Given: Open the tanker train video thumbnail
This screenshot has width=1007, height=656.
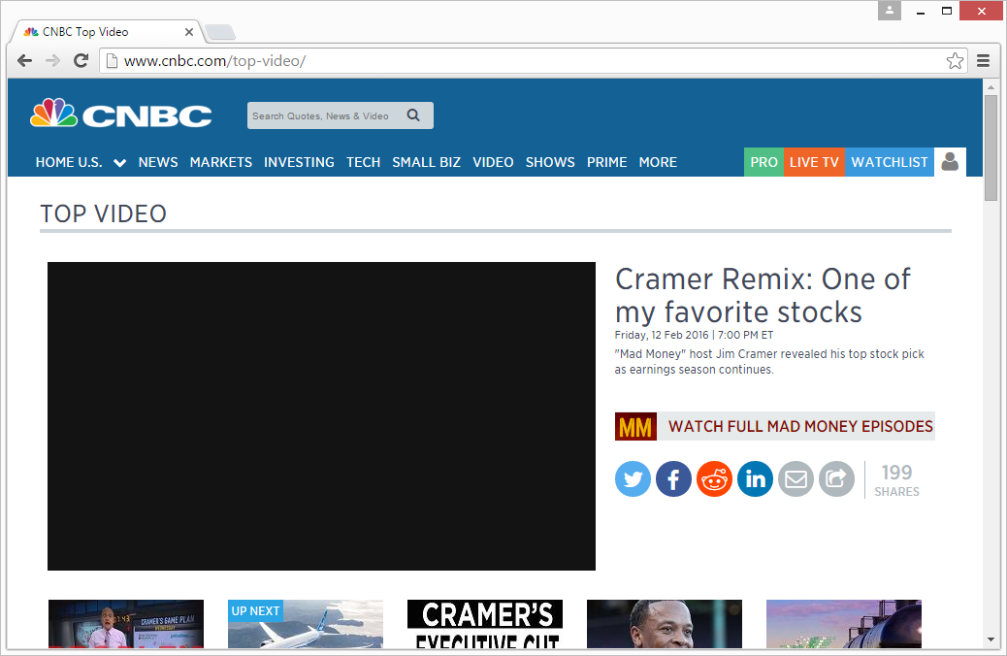Looking at the screenshot, I should (x=844, y=624).
